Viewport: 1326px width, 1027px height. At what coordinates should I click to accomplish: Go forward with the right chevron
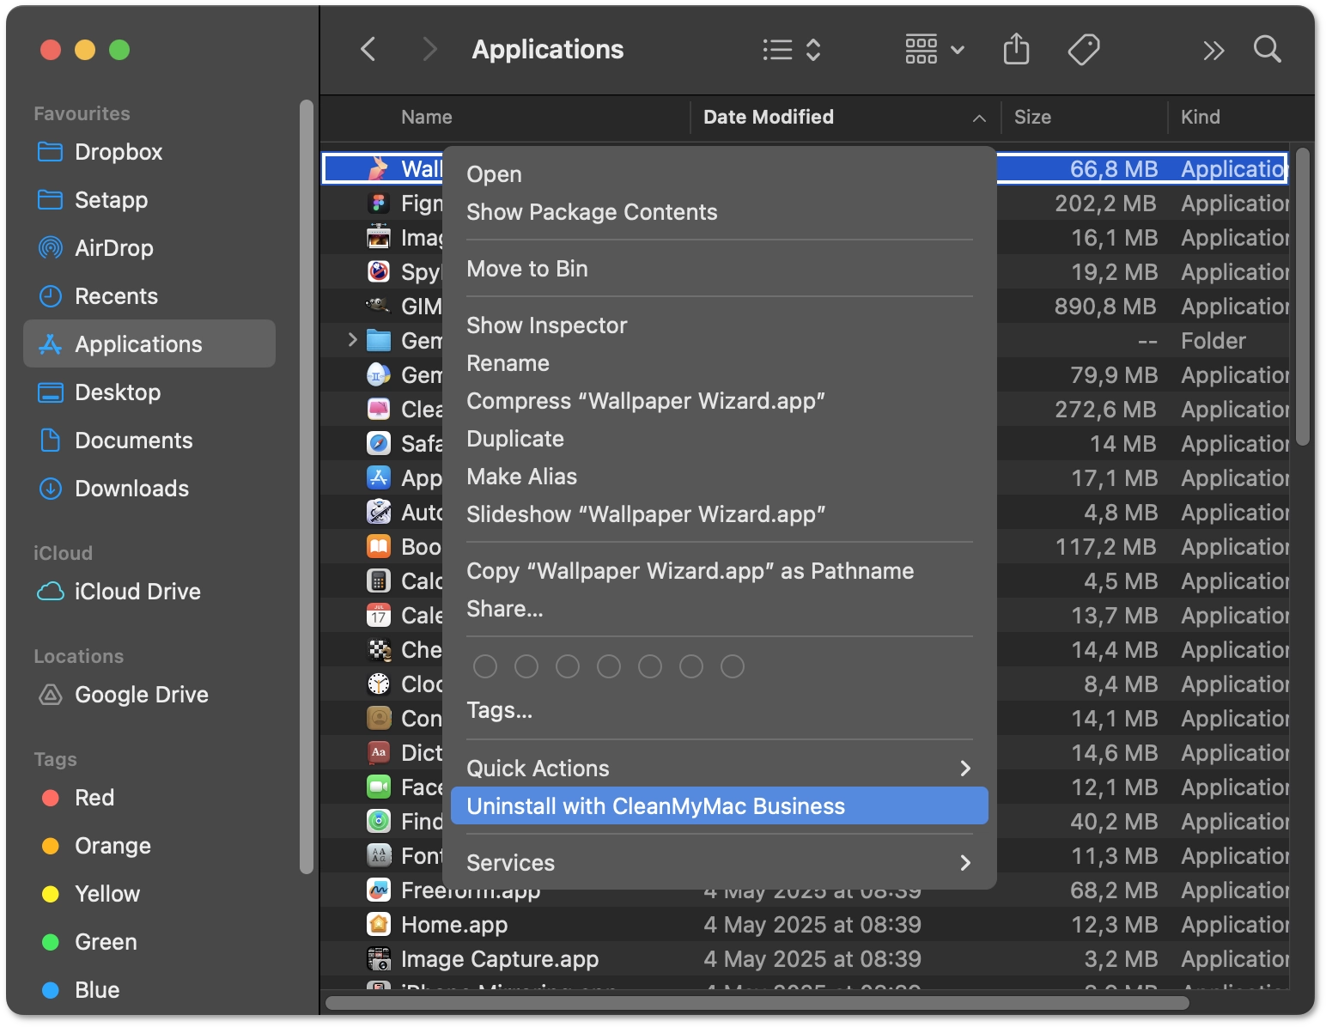pyautogui.click(x=429, y=49)
